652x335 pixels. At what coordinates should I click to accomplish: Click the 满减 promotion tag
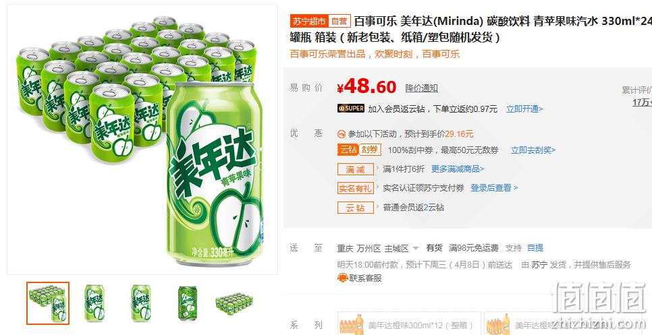point(355,169)
